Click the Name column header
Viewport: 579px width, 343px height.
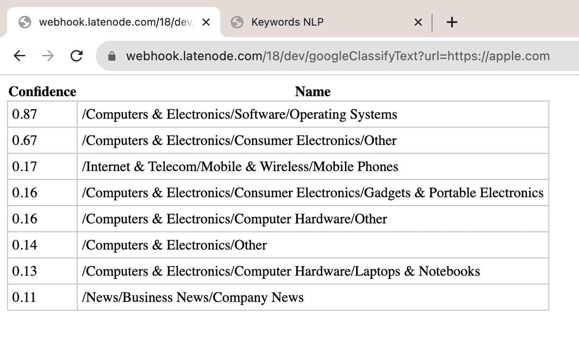313,92
